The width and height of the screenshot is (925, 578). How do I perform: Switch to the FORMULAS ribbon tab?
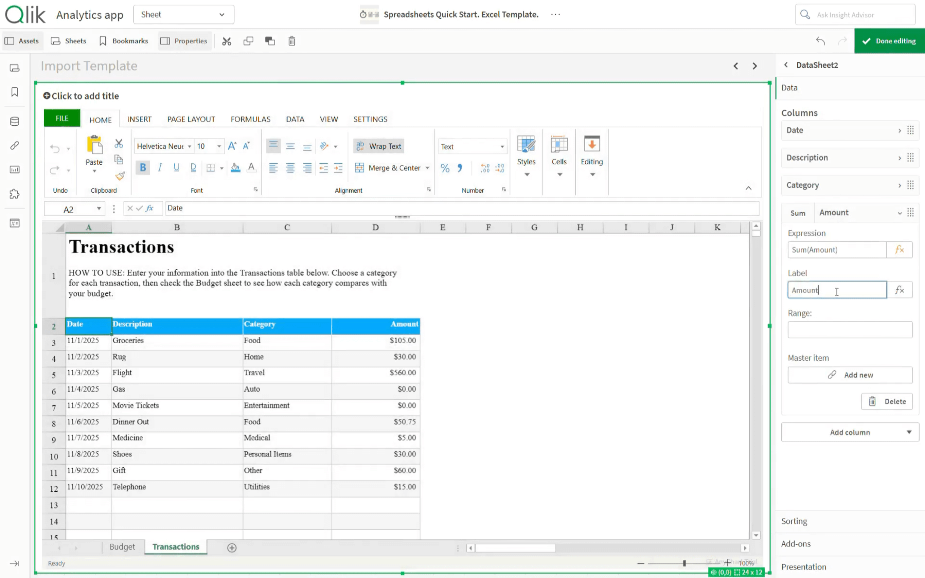[250, 119]
